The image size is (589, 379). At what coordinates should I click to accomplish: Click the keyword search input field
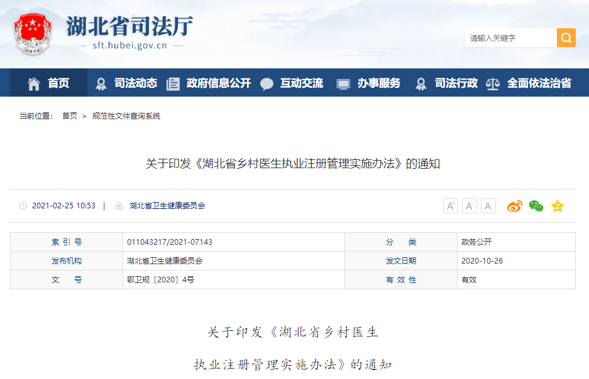[510, 38]
